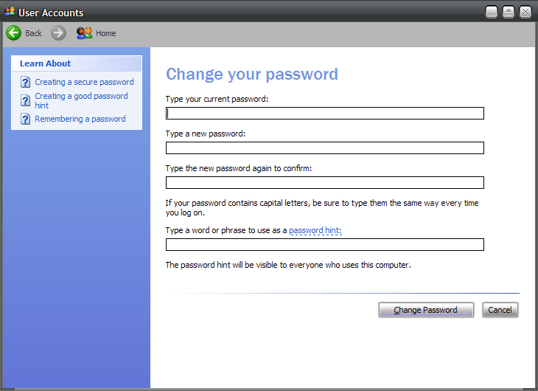This screenshot has height=391, width=538.
Task: Click help icon beside Creating a good password hint
Action: [x=25, y=100]
